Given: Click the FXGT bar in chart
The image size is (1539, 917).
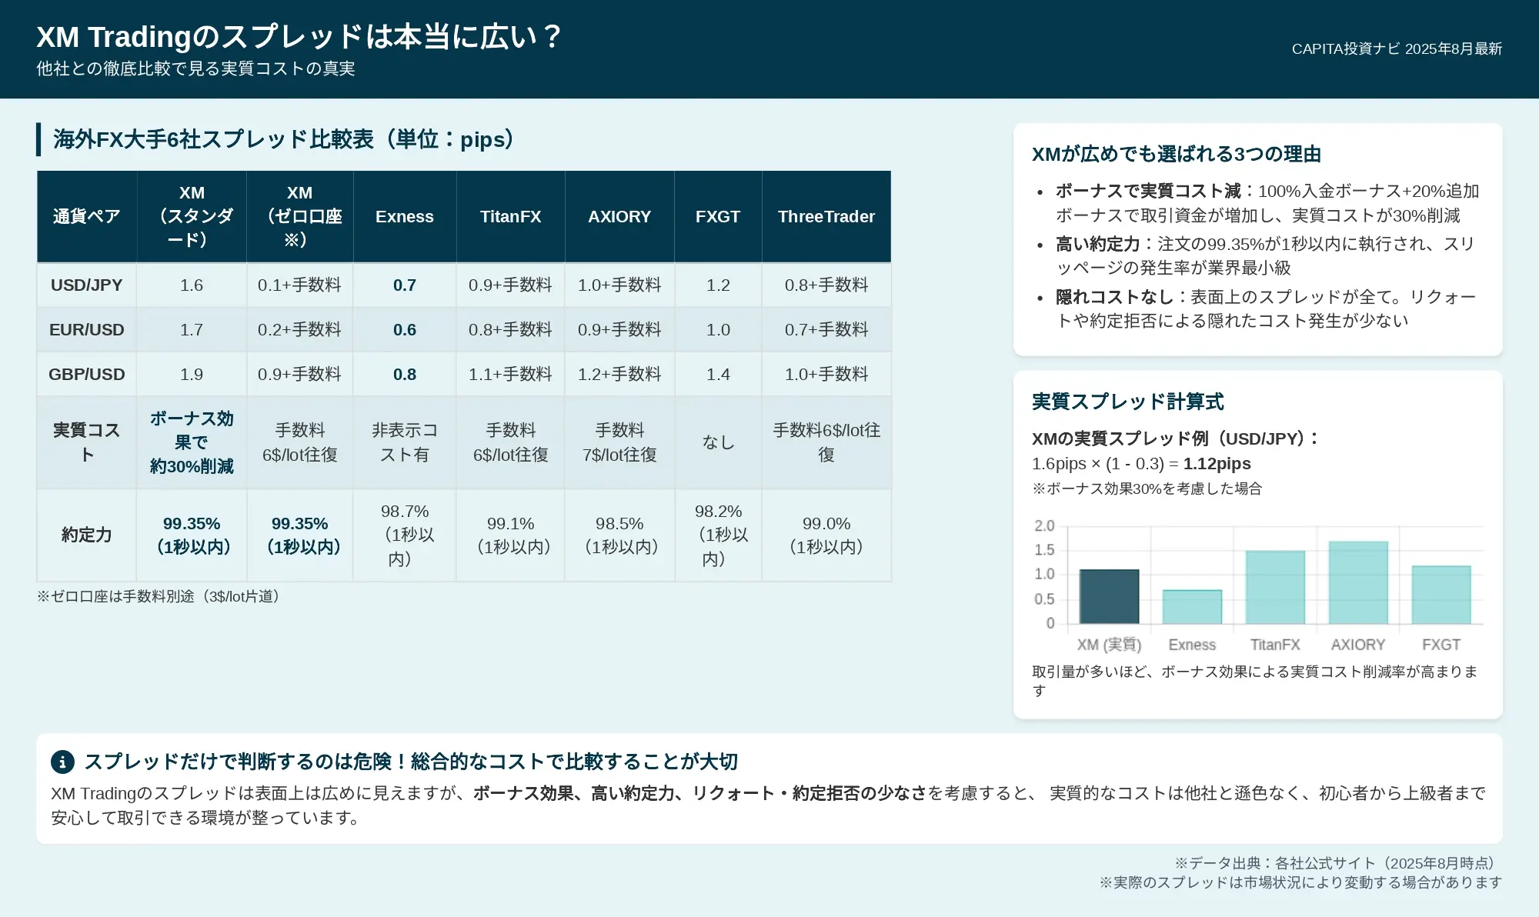Looking at the screenshot, I should [x=1441, y=595].
